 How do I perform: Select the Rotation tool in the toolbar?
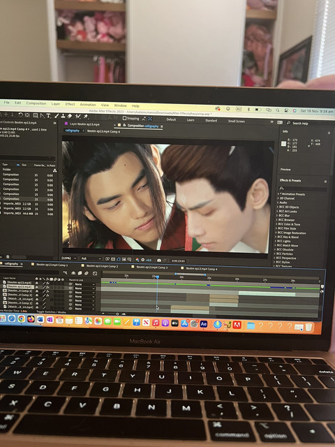click(20, 115)
